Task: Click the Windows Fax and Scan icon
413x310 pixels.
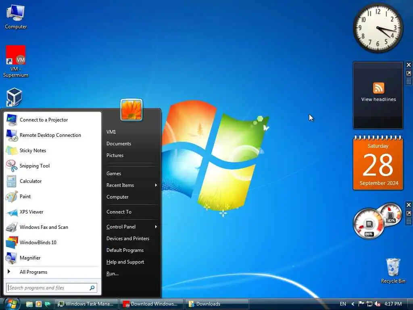Action: pyautogui.click(x=12, y=227)
